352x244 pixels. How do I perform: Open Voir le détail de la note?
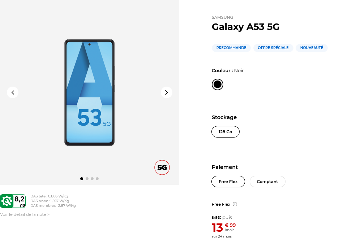tap(25, 214)
